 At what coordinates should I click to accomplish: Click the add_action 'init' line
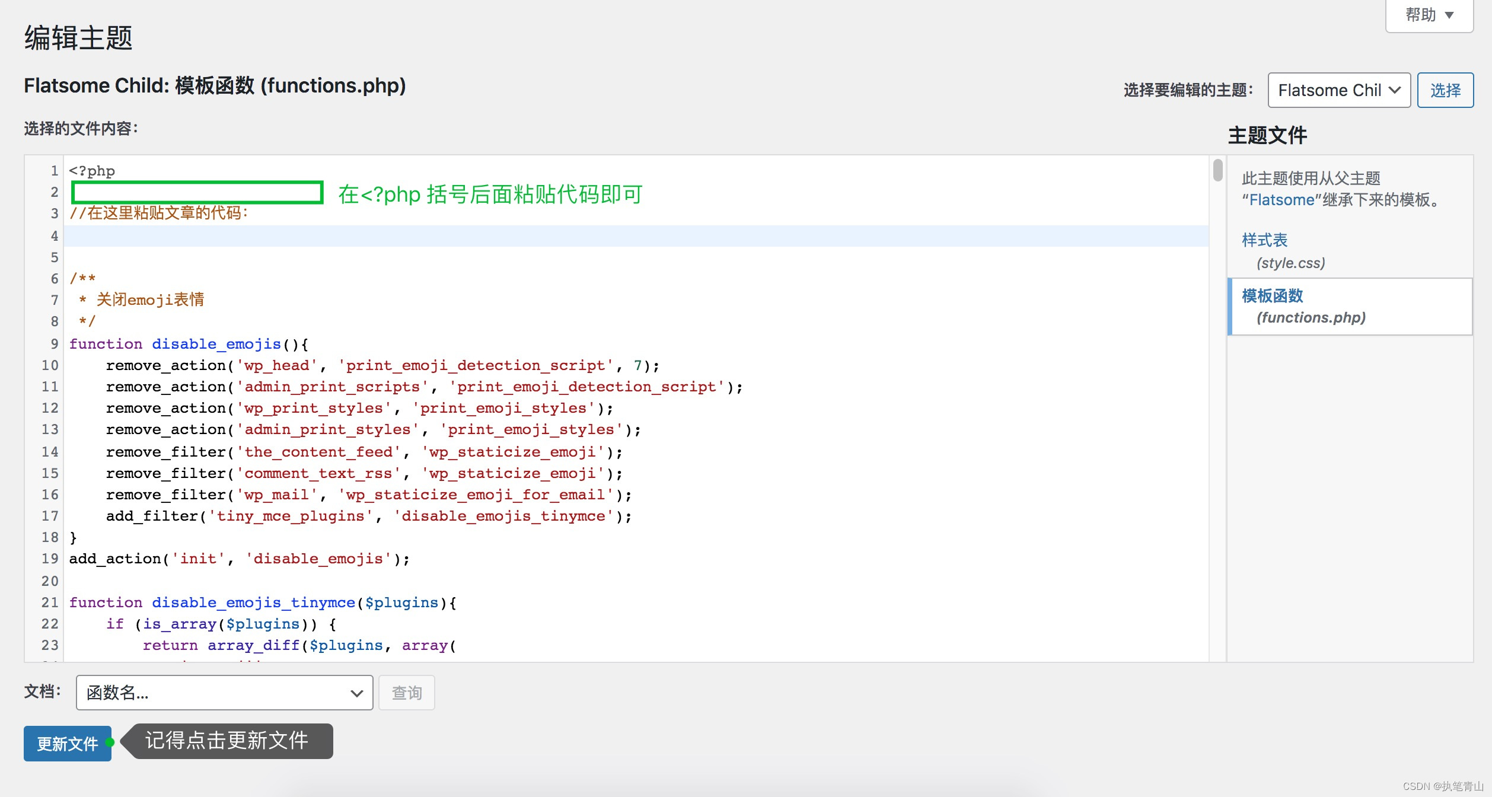[x=240, y=559]
